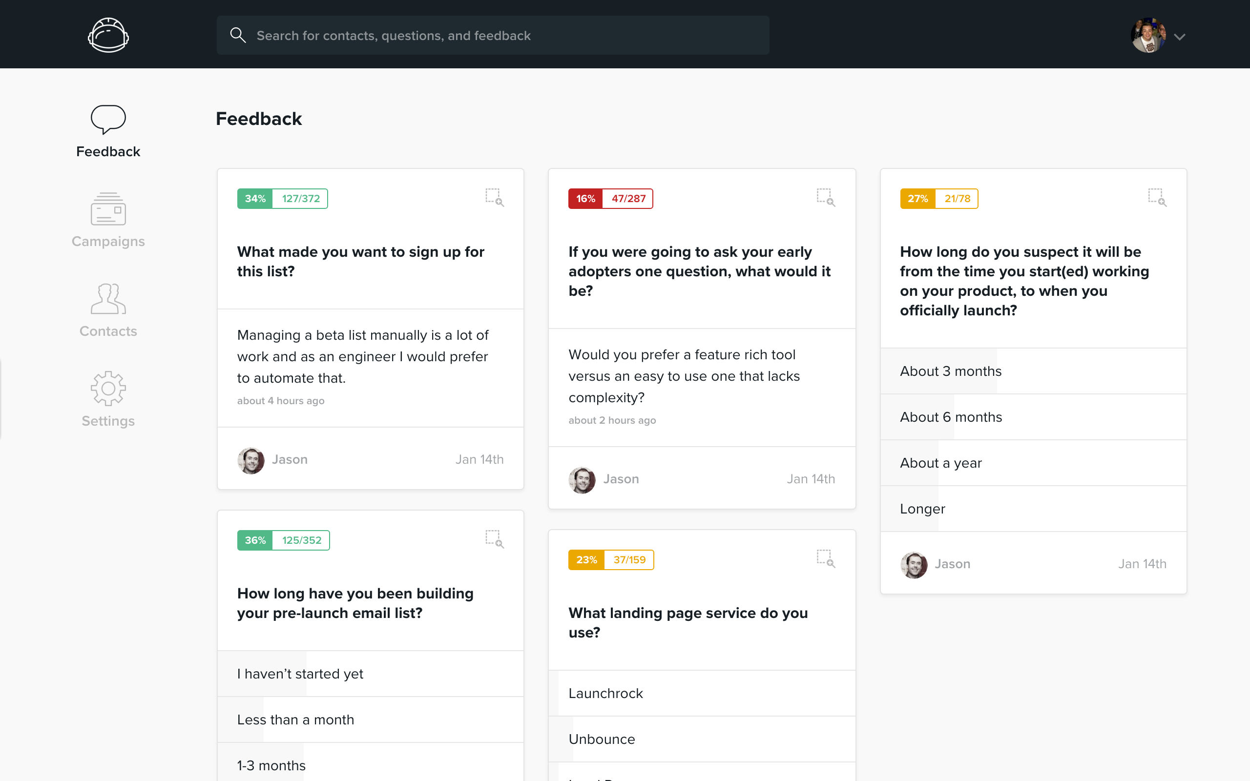
Task: Select the 'About 3 months' answer bar
Action: tap(950, 371)
